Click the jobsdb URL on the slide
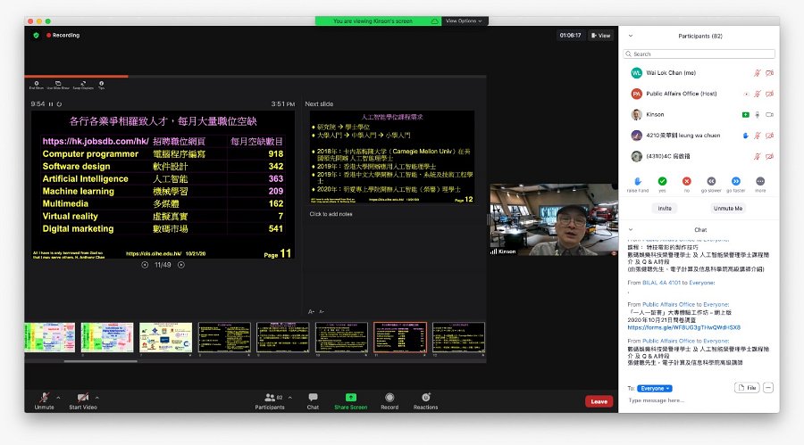This screenshot has height=445, width=804. 96,141
